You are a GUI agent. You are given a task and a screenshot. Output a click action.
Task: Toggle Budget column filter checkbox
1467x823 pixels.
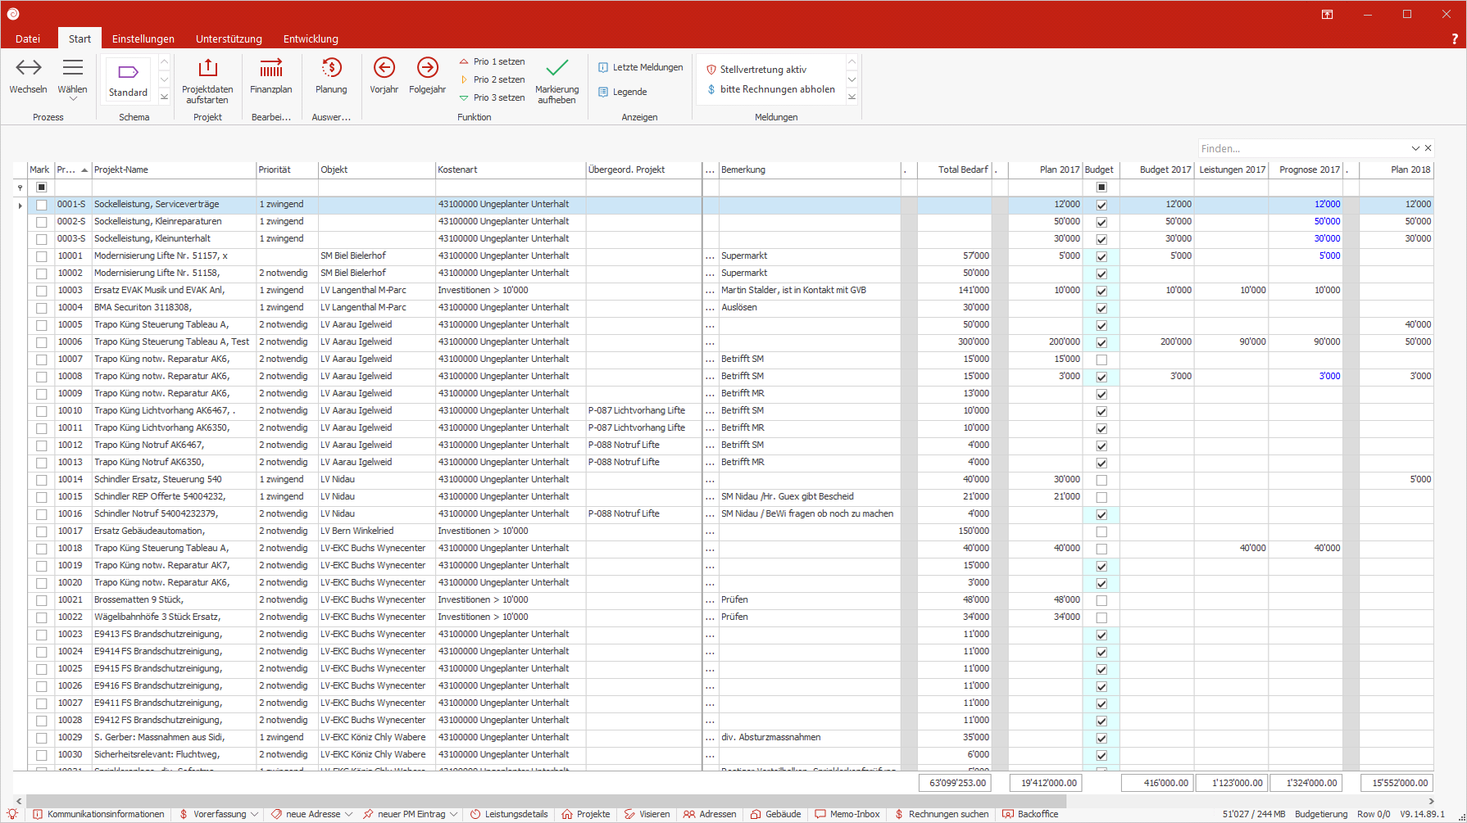(1101, 188)
